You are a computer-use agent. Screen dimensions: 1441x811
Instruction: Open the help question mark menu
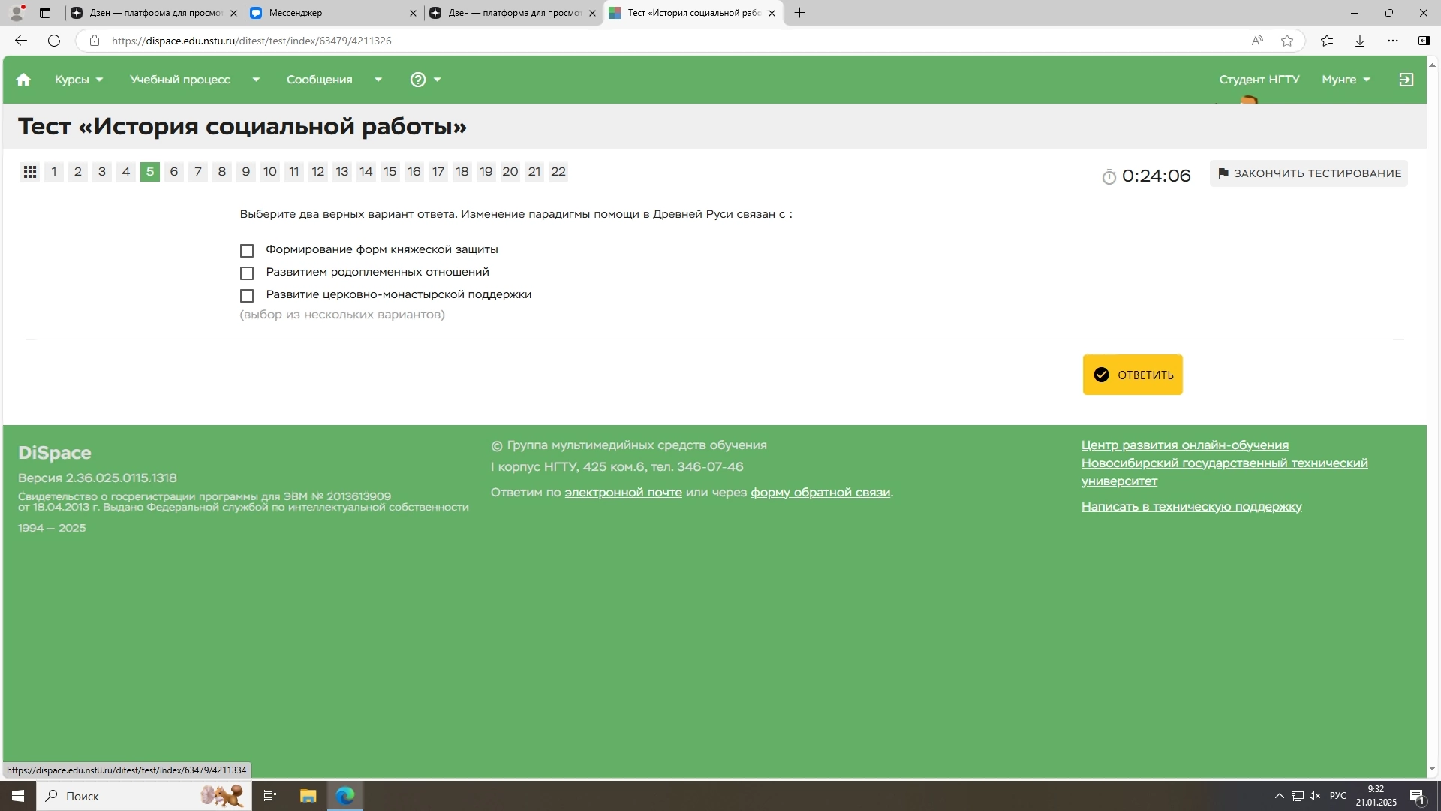[x=425, y=80]
